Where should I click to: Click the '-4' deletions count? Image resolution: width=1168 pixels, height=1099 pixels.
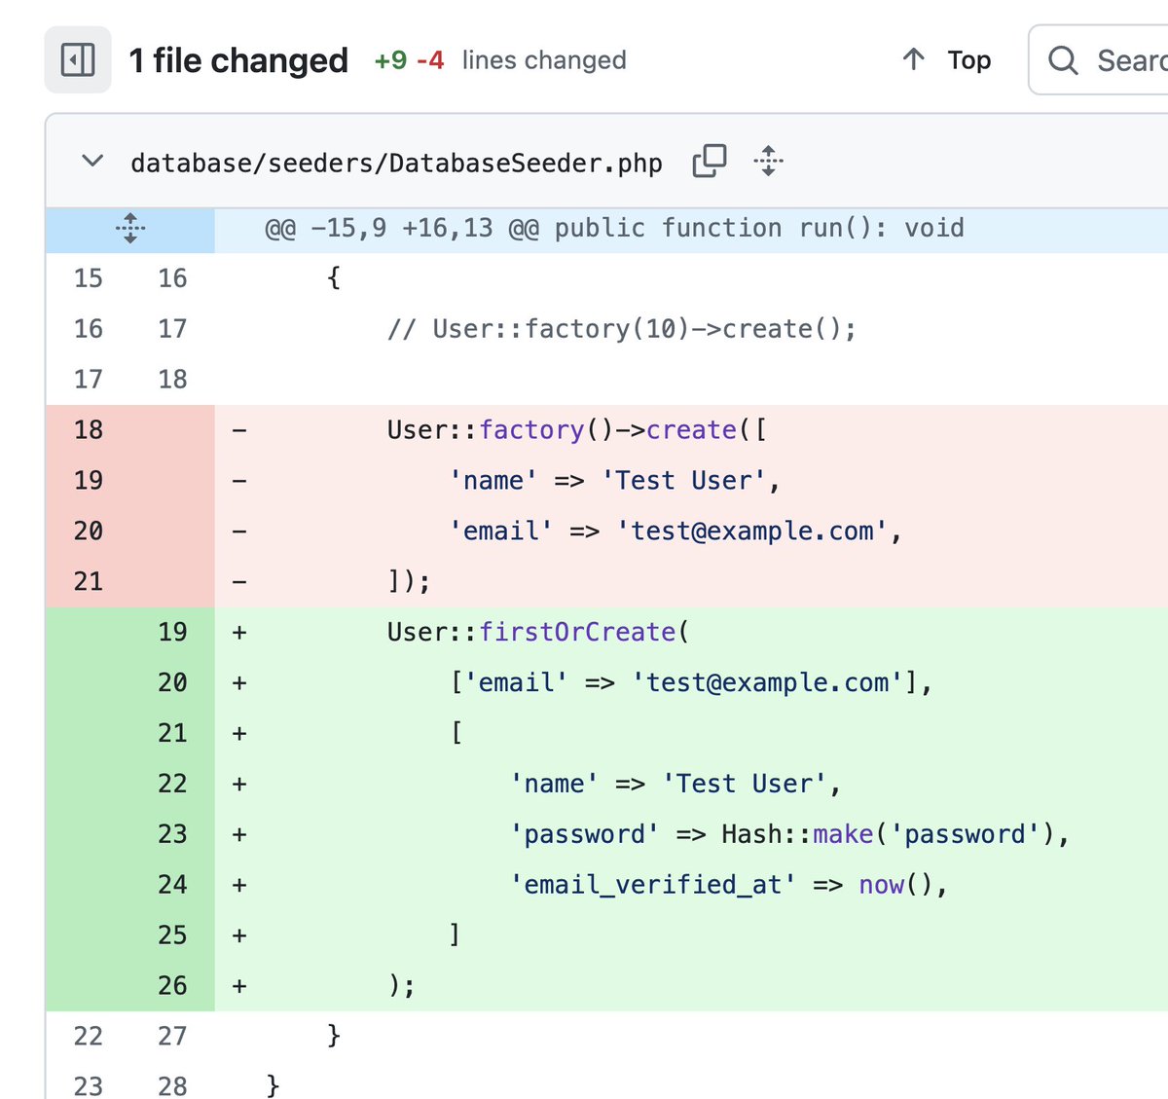[430, 60]
